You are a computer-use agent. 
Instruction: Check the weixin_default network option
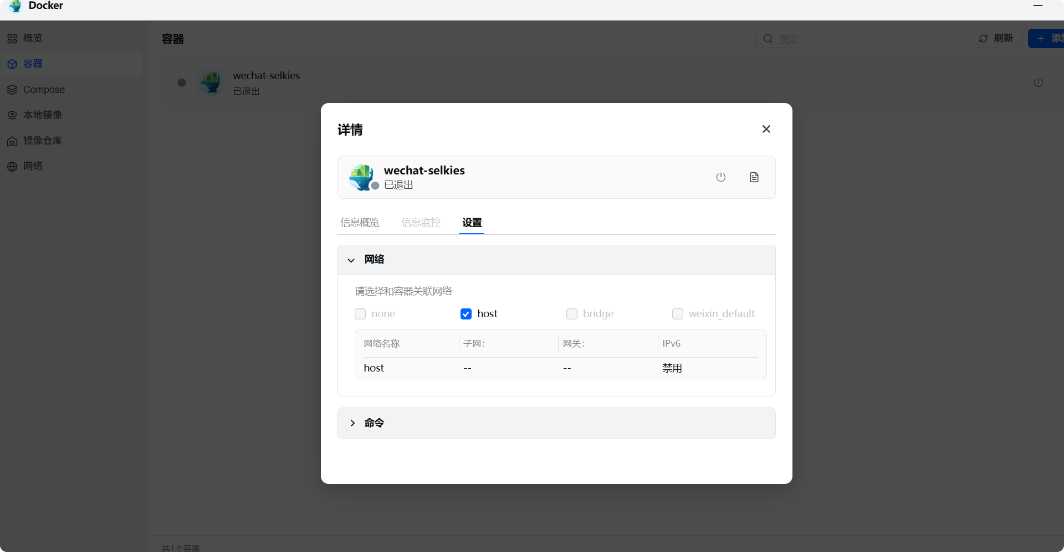(x=678, y=314)
